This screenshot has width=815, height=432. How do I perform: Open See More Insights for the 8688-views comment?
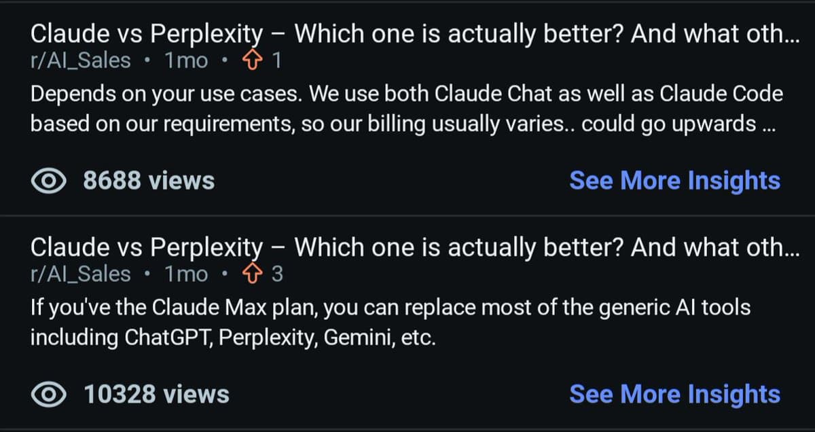click(674, 181)
